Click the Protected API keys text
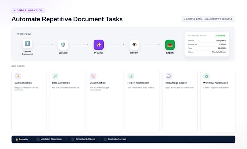Image resolution: width=247 pixels, height=149 pixels. (85, 139)
